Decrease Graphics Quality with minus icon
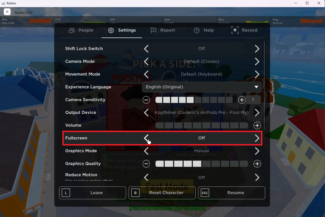Screen dimensions: 325x217 pyautogui.click(x=146, y=164)
